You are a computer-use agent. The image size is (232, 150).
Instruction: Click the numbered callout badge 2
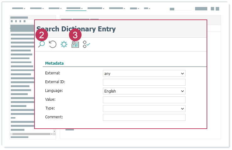42,35
